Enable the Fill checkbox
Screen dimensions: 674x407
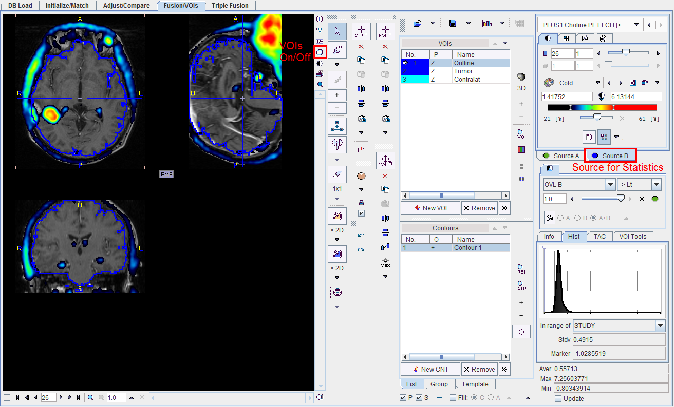[453, 398]
